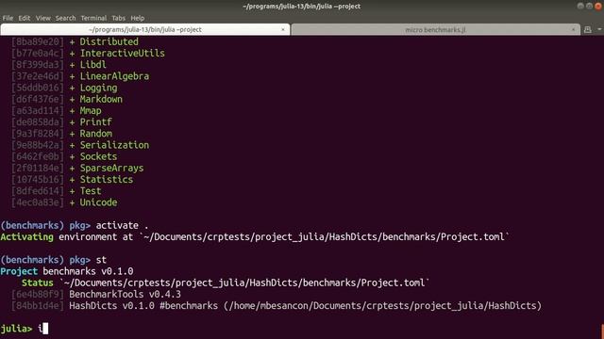Click the Mmap package name
The width and height of the screenshot is (604, 339).
tap(91, 111)
